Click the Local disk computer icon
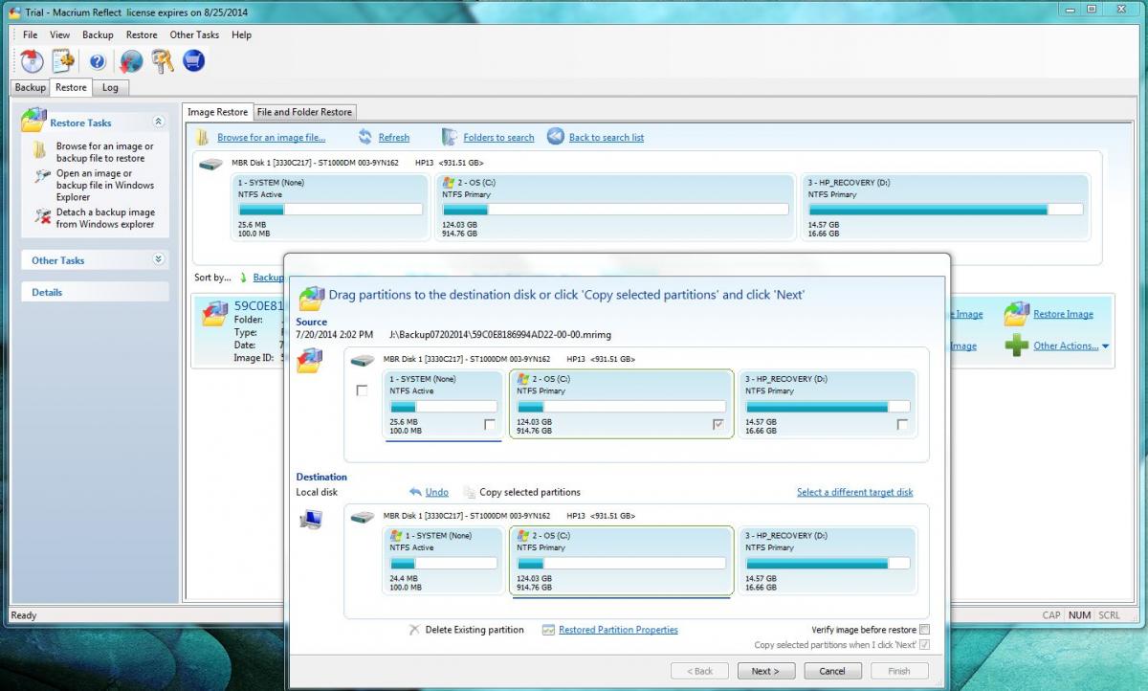 pyautogui.click(x=311, y=520)
